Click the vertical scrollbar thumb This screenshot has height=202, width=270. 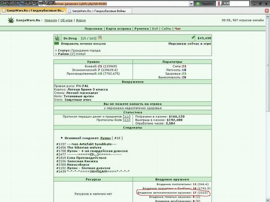pos(268,65)
